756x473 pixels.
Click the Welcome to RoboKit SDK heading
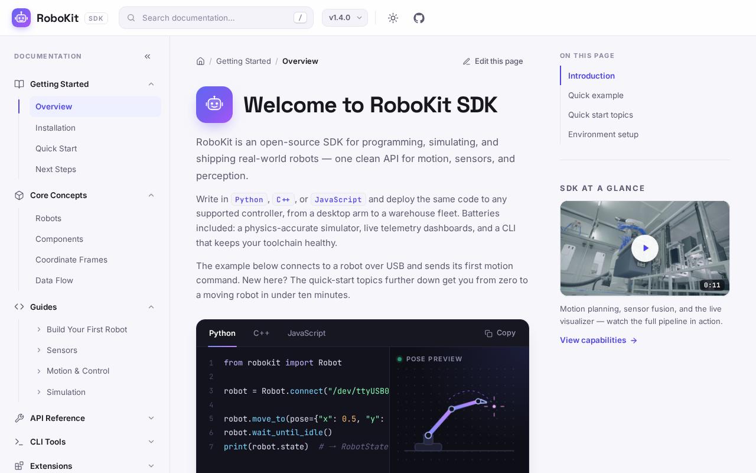point(370,105)
